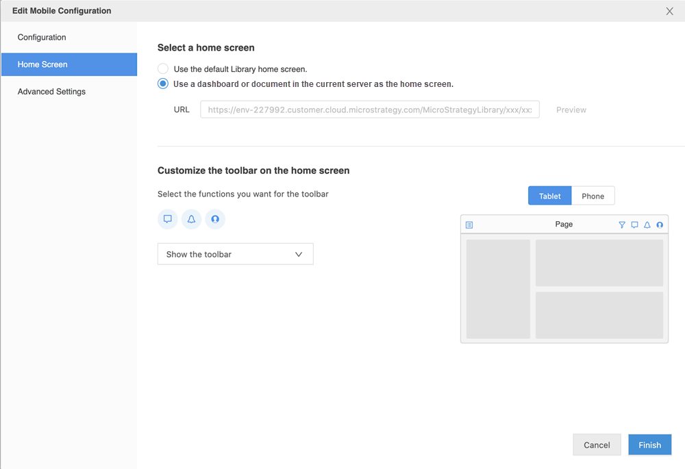Select 'Use the default Library home screen' option
Viewport: 685px width, 469px height.
click(163, 69)
